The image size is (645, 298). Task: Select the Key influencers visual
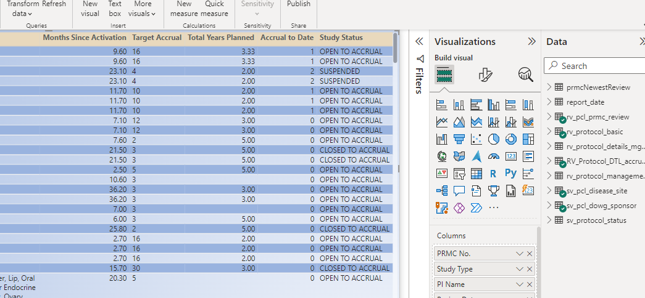point(528,174)
